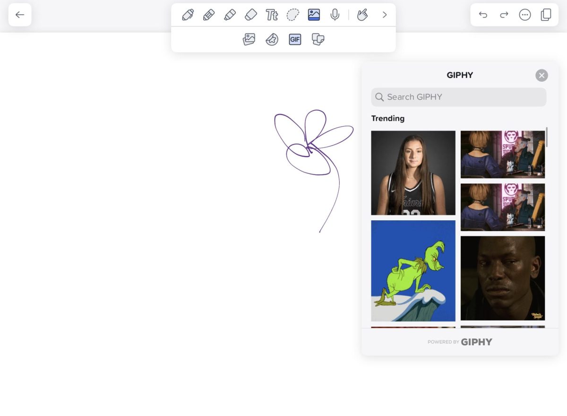Screen dimensions: 567x416
Task: Insert the basketball player GIF
Action: point(413,173)
